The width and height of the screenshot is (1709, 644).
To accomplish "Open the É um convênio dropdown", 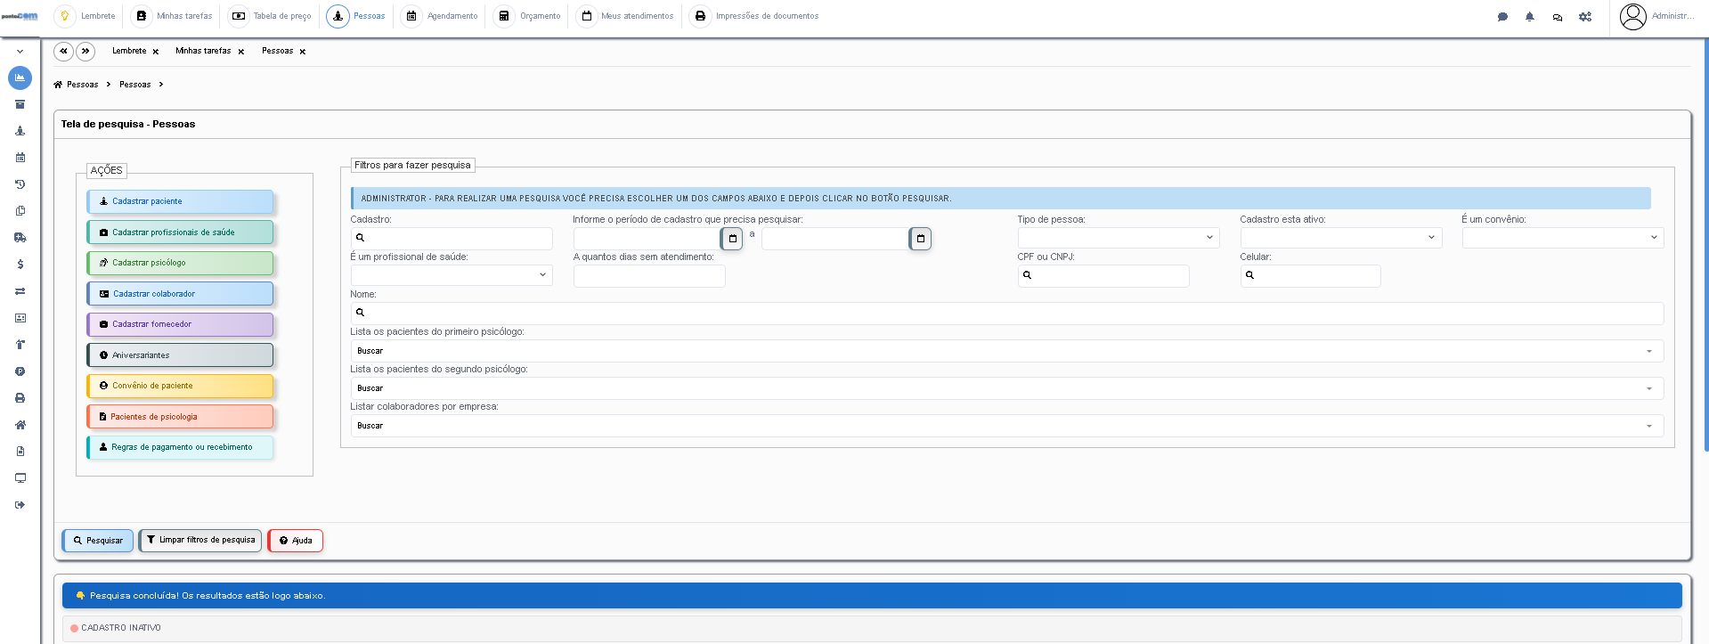I will pyautogui.click(x=1563, y=238).
